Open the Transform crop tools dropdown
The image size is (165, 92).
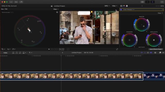(x=3, y=49)
